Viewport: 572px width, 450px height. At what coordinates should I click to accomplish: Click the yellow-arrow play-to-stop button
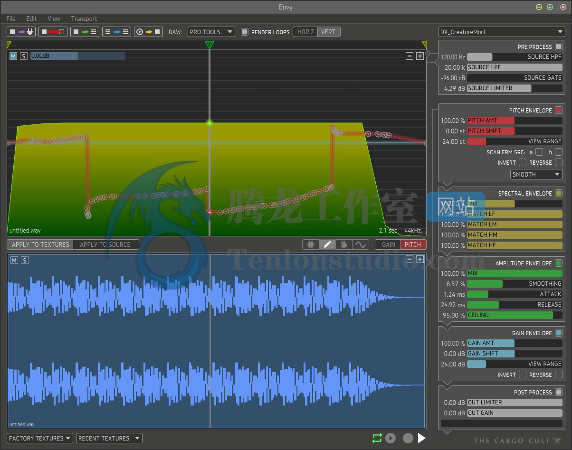[x=148, y=32]
